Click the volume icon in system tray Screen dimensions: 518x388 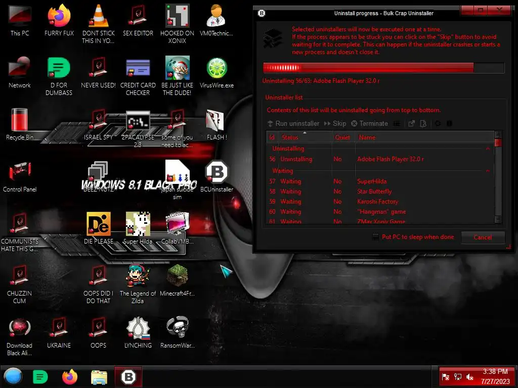pyautogui.click(x=470, y=377)
